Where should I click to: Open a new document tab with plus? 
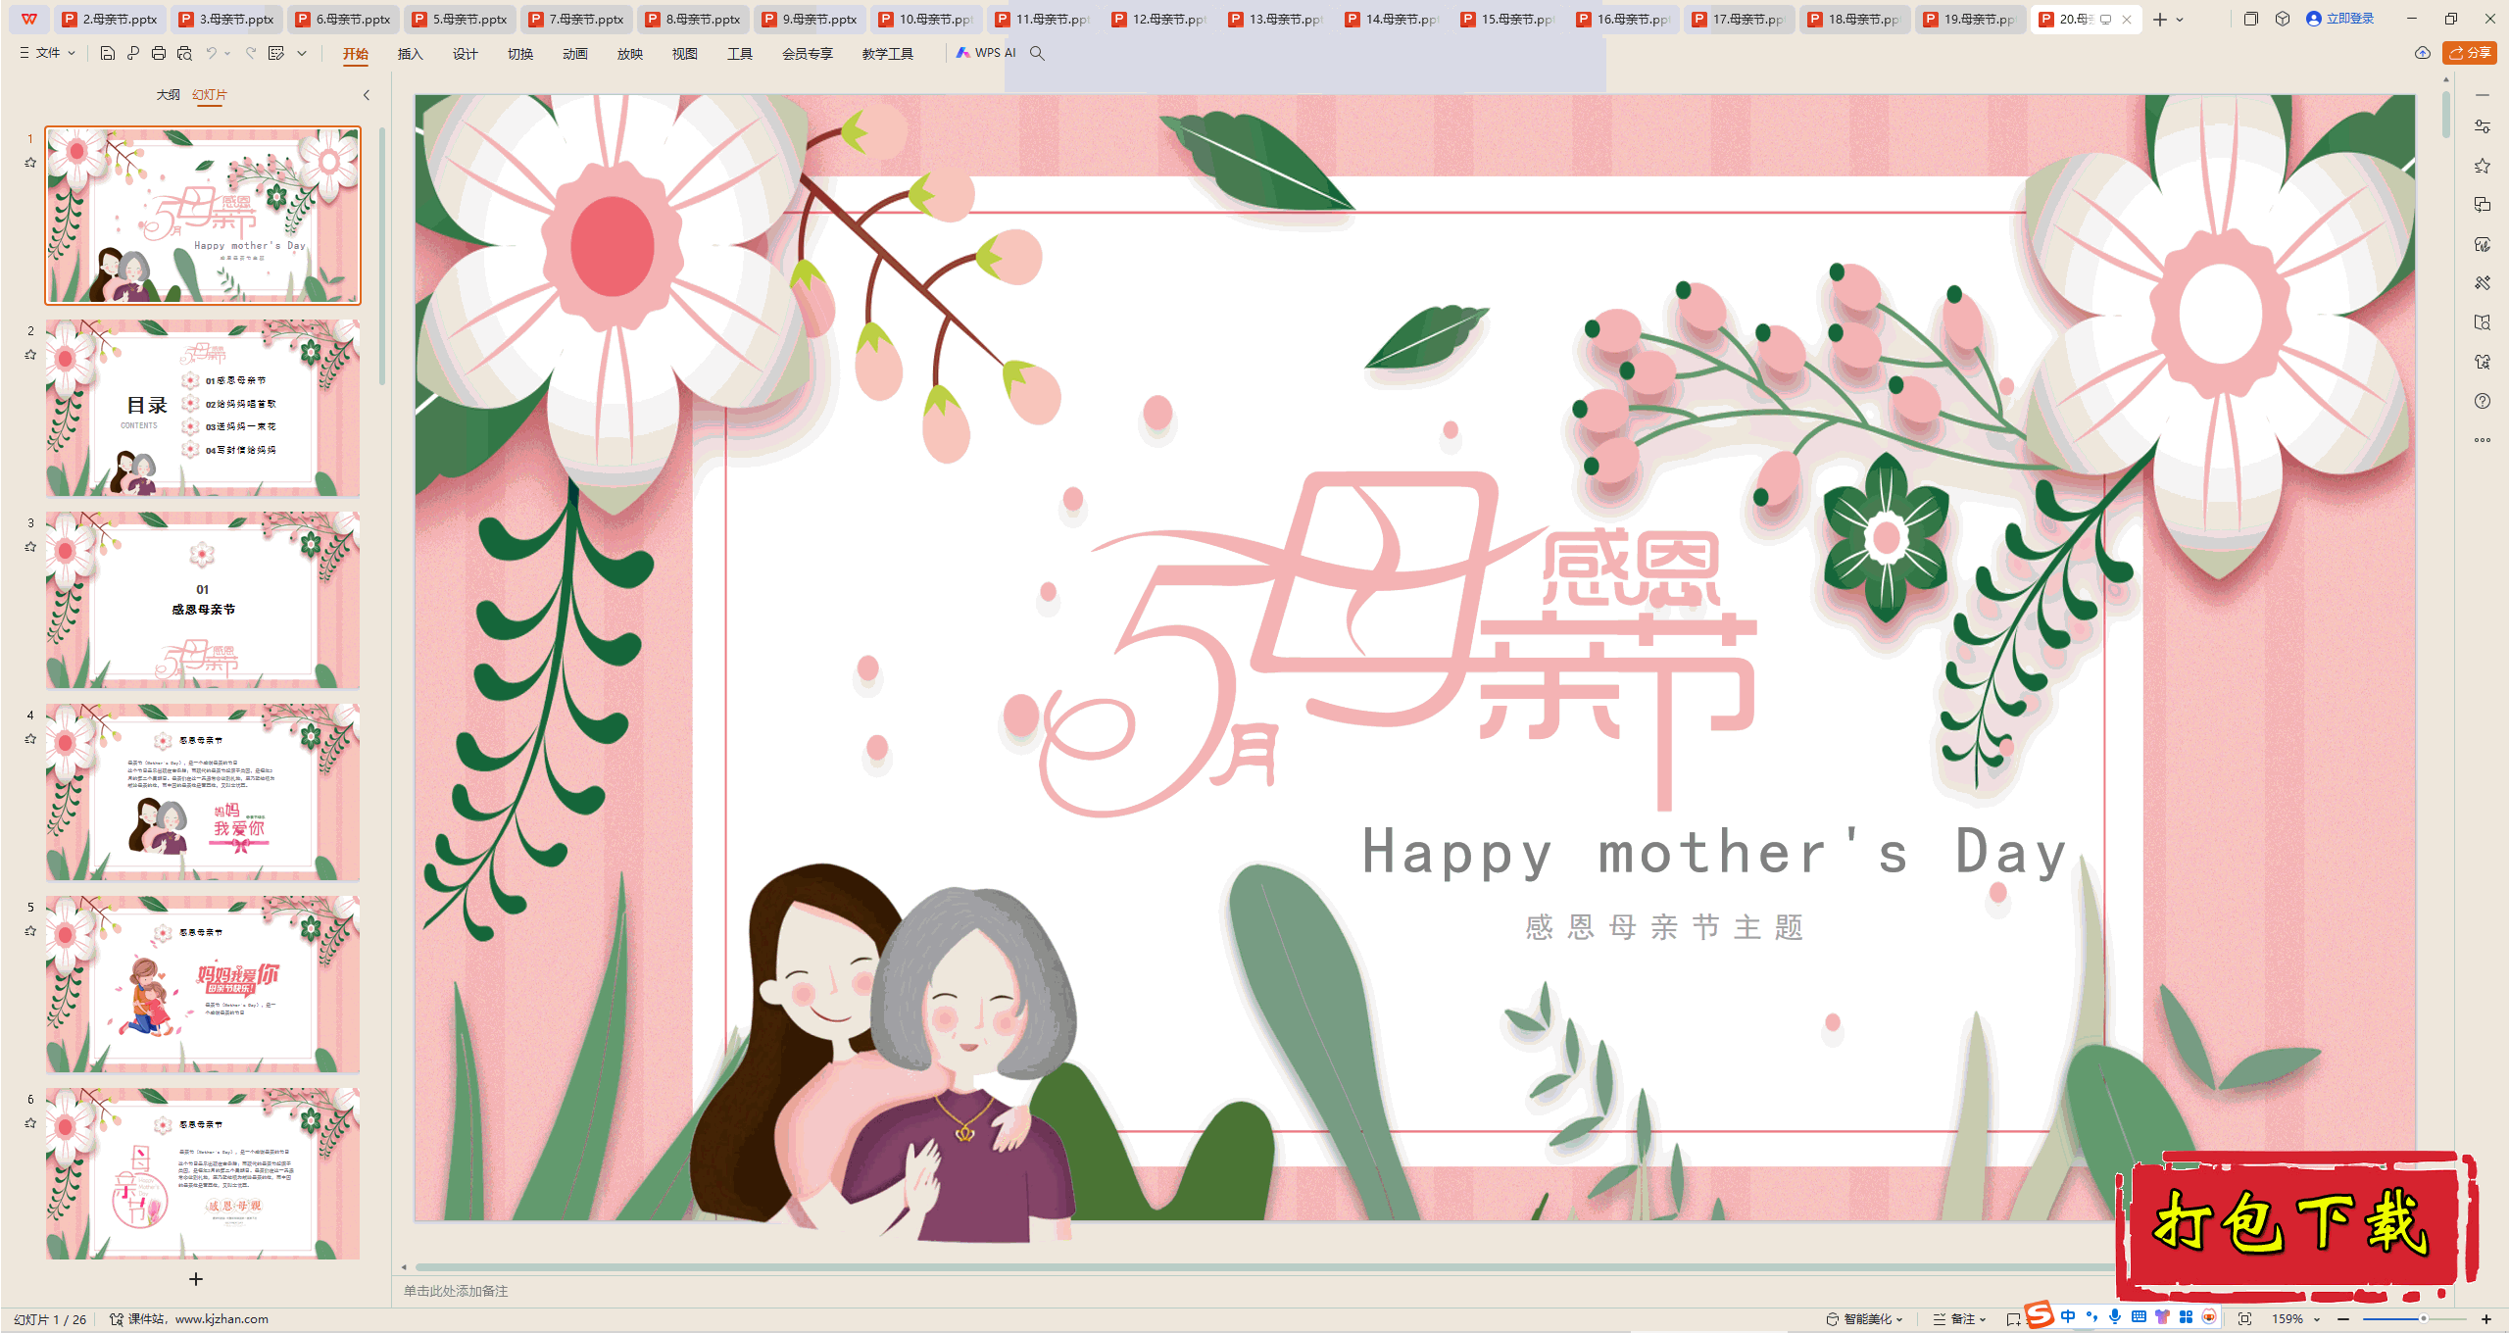point(2159,20)
